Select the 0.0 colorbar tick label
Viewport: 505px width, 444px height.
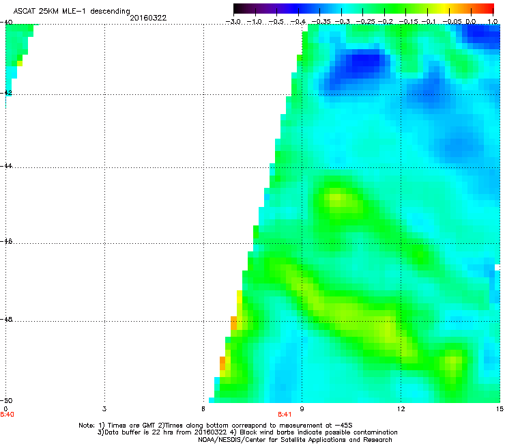click(471, 22)
